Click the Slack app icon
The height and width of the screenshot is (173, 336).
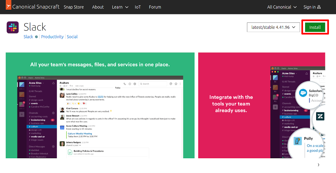pyautogui.click(x=13, y=27)
